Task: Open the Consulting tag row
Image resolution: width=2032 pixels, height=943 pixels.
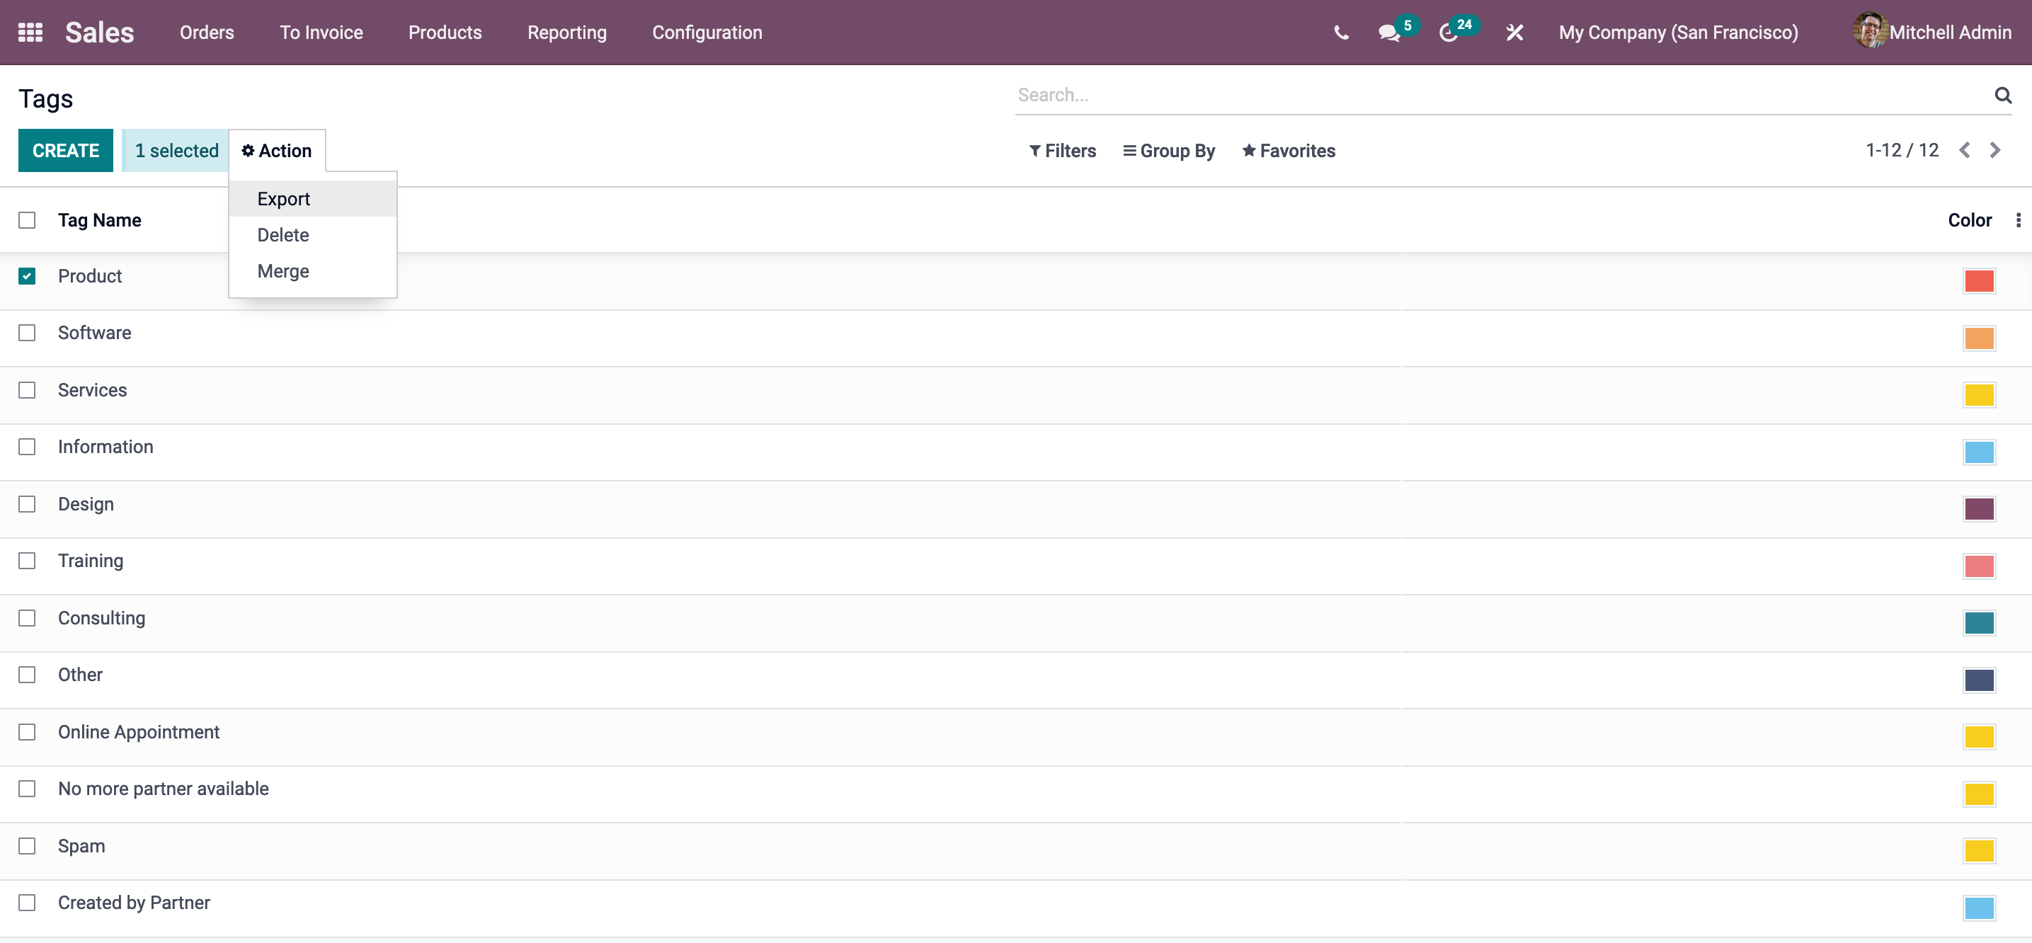Action: pyautogui.click(x=1016, y=623)
